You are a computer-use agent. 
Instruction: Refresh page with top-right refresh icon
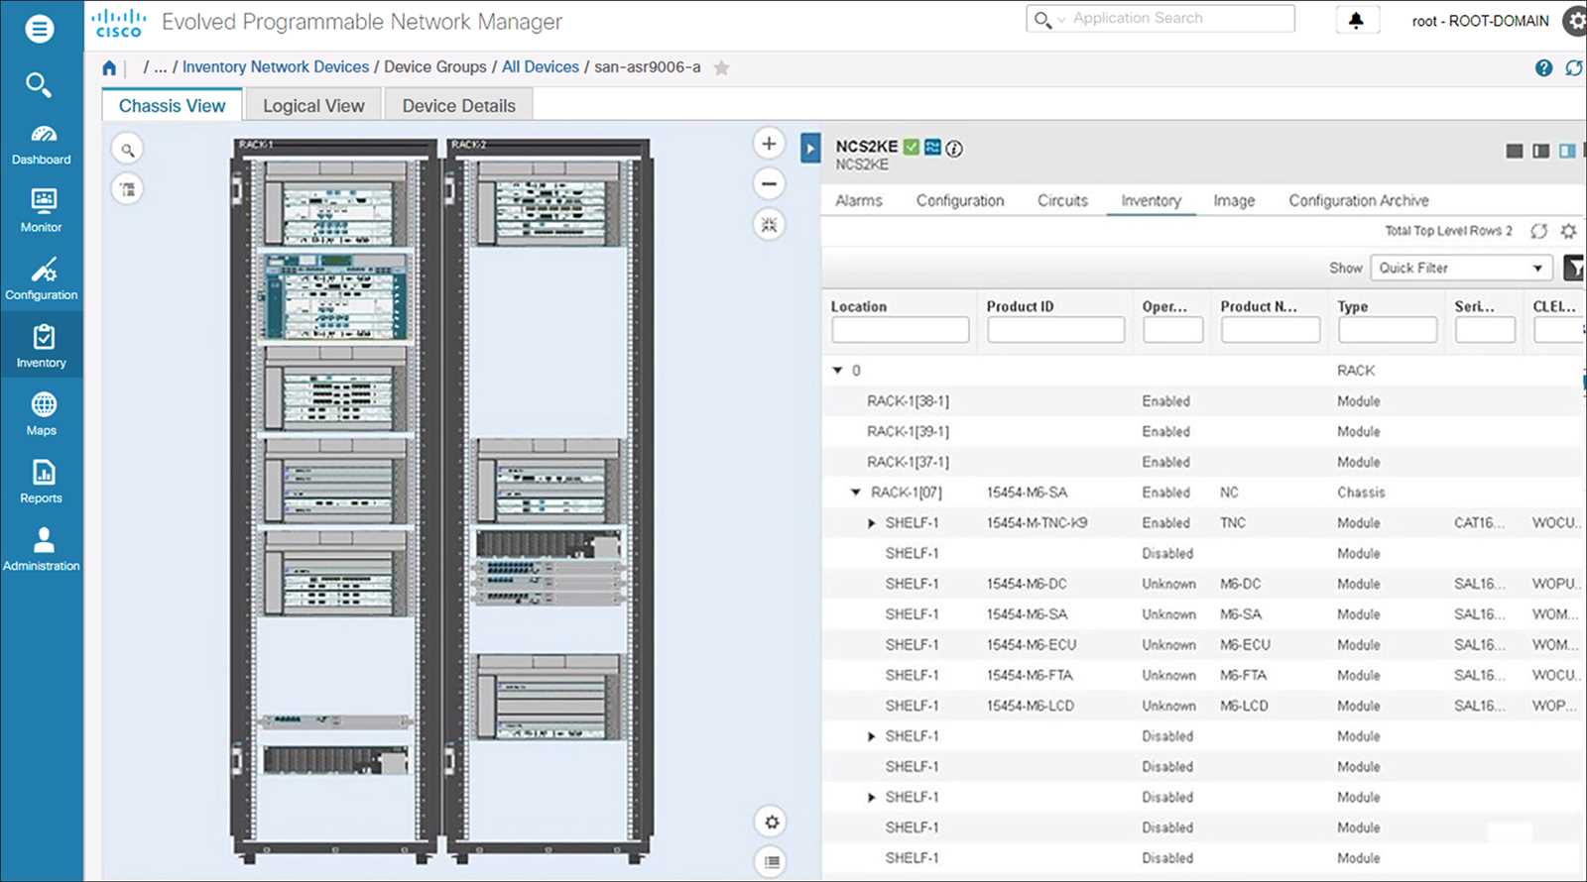pyautogui.click(x=1573, y=67)
